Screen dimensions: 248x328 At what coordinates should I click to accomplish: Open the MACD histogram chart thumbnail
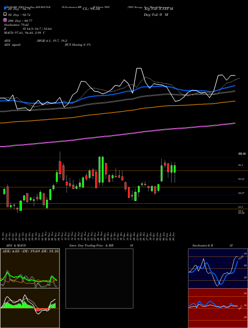(30, 308)
